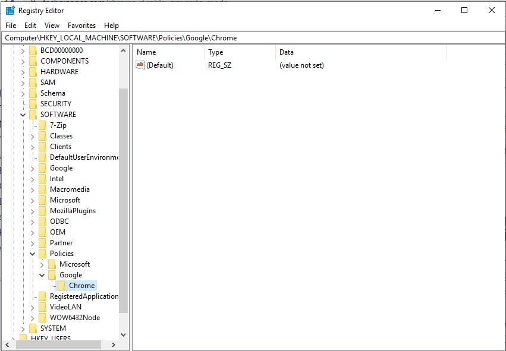Image resolution: width=506 pixels, height=351 pixels.
Task: Click the folder icon beside SECURITY
Action: point(33,104)
